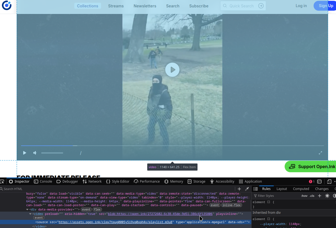Navigate to the Search page
The width and height of the screenshot is (336, 228).
(x=173, y=6)
